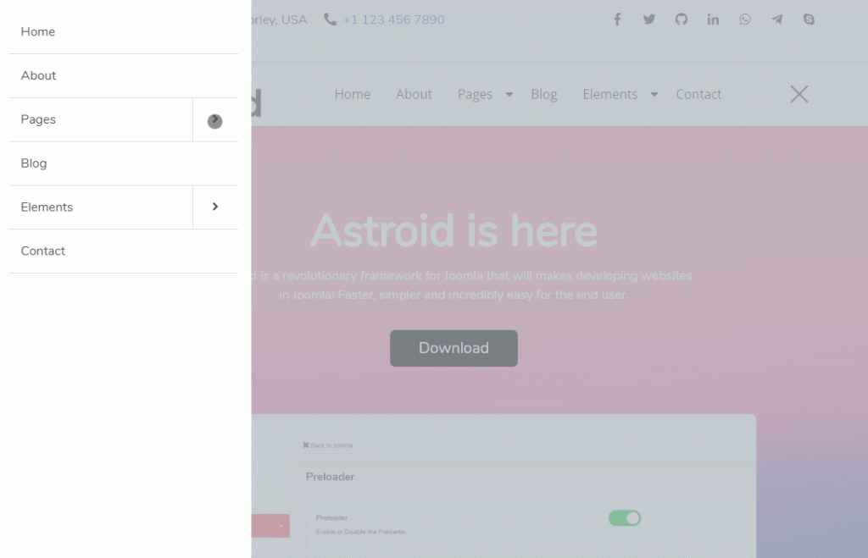Click the 'Enable or Disable the Preloader.' description
Screen dimensions: 868x558
click(x=361, y=532)
